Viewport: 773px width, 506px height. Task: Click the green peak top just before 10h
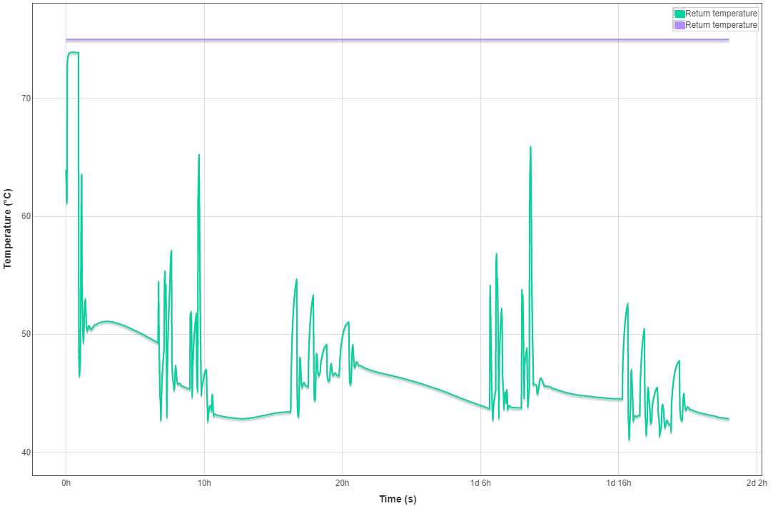tap(198, 155)
